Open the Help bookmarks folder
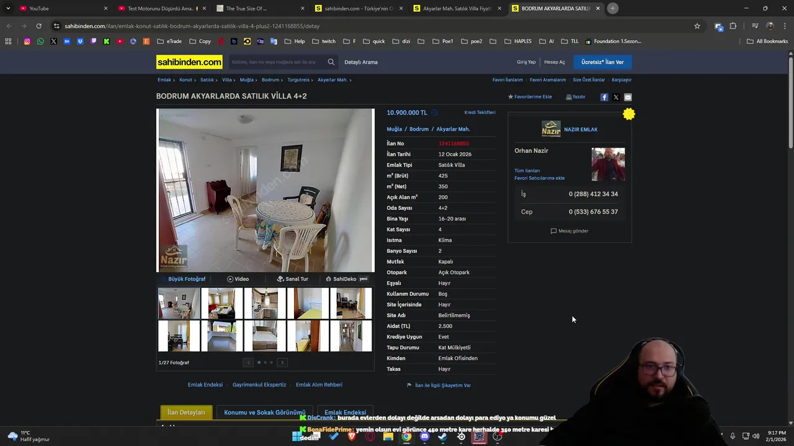794x446 pixels. [295, 42]
